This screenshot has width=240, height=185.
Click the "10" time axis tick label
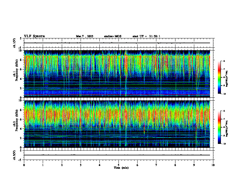[x=213, y=165]
